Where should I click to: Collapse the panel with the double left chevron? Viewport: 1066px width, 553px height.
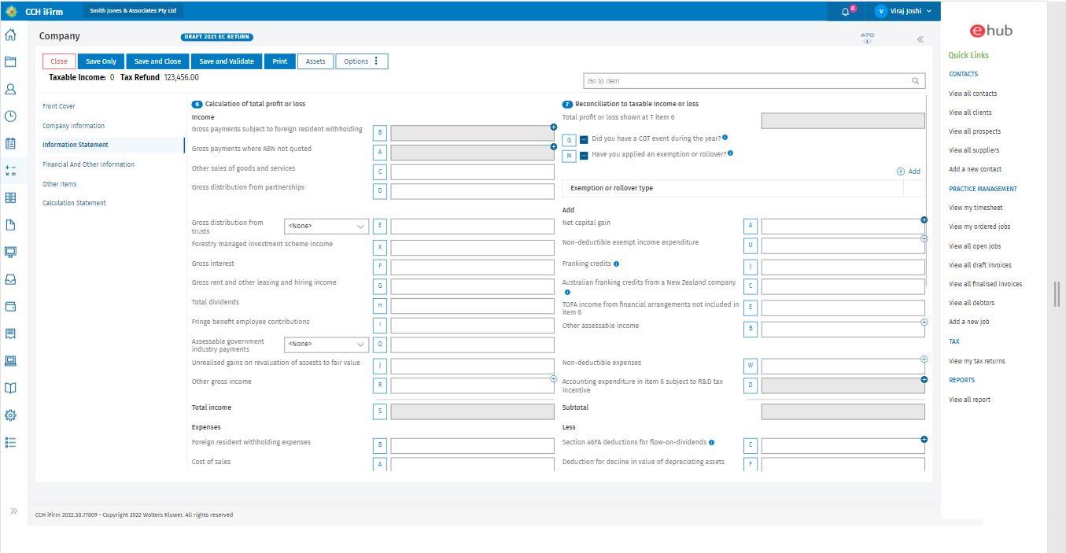[x=920, y=39]
